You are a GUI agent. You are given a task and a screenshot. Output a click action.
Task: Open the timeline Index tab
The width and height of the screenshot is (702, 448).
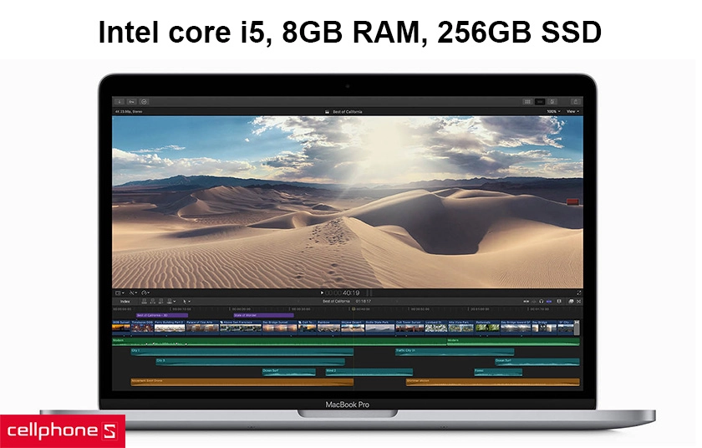coord(125,301)
